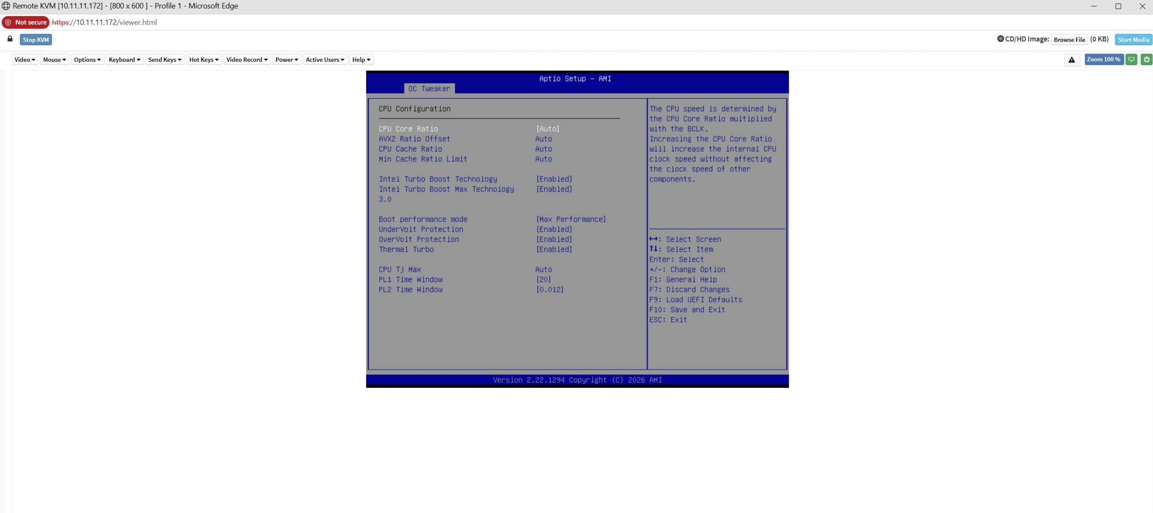Click the F10: Save and Exit hint
1153x513 pixels.
coord(687,309)
